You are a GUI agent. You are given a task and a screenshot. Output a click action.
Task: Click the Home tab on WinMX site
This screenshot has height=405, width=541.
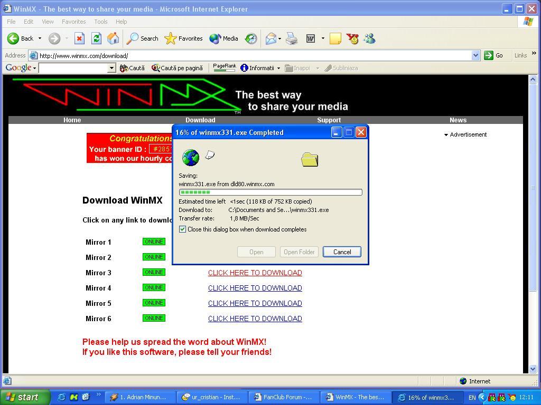tap(72, 120)
